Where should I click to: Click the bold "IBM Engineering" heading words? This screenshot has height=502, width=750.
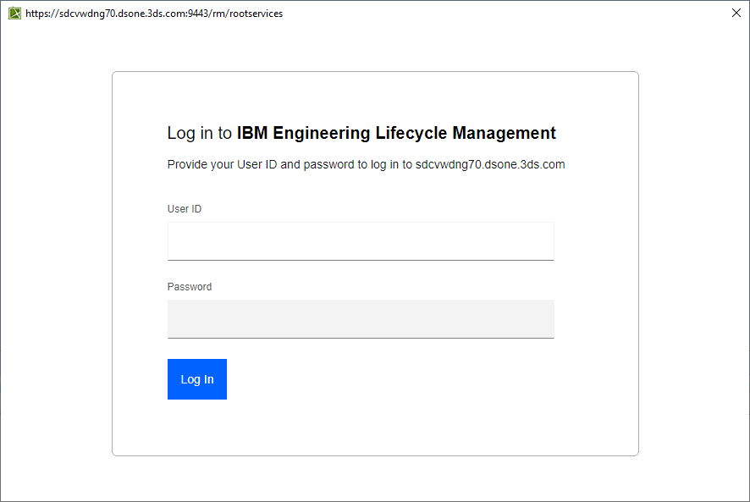pos(303,134)
